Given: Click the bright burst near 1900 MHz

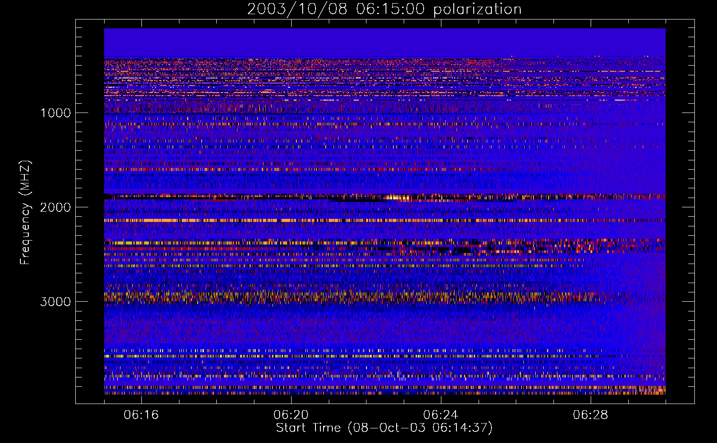Looking at the screenshot, I should [x=397, y=198].
